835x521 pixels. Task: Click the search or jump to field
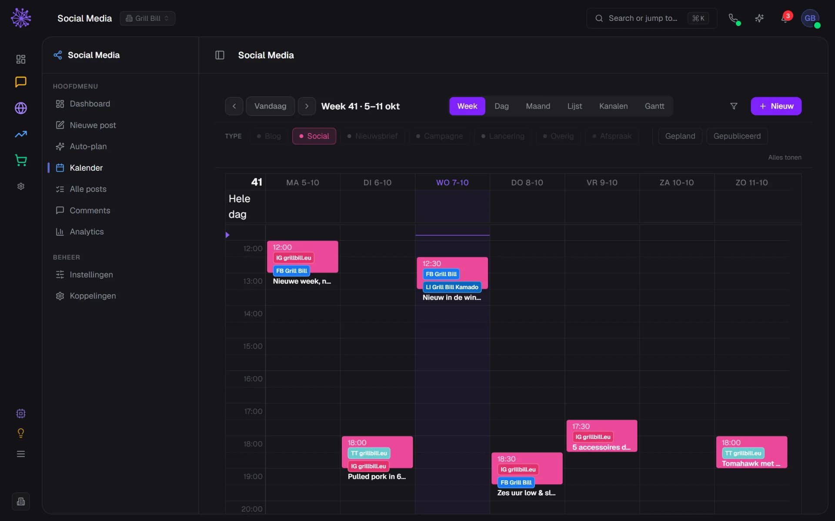(651, 18)
